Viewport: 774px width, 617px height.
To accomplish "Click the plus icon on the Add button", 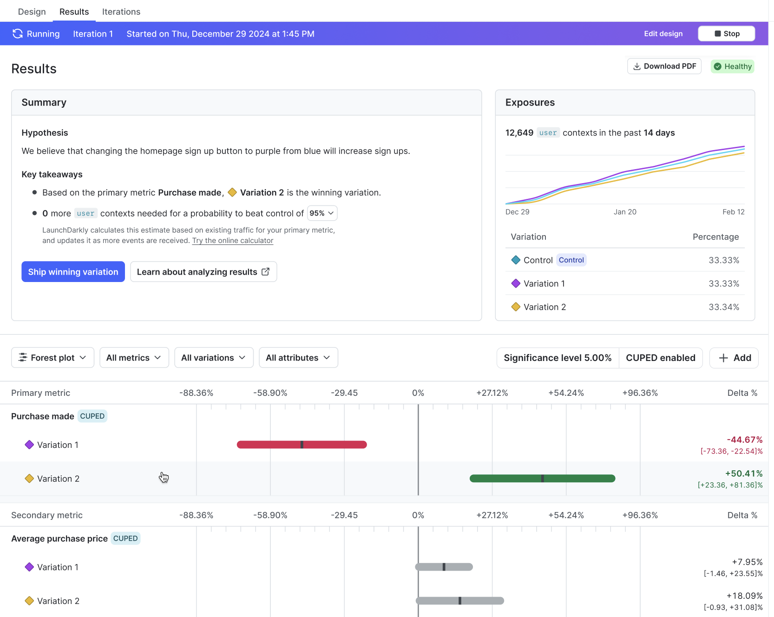I will coord(723,358).
